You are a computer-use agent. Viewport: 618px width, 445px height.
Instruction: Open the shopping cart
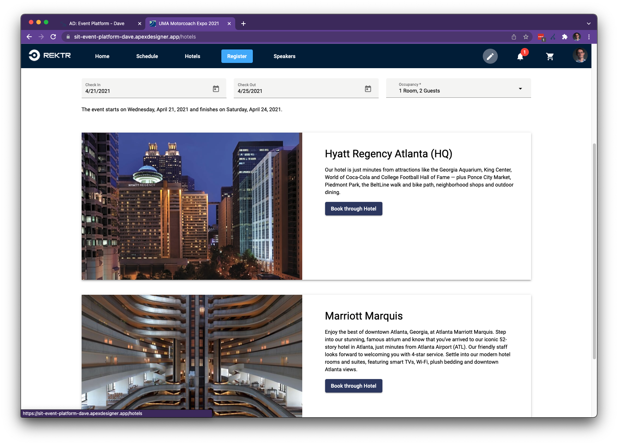point(550,56)
